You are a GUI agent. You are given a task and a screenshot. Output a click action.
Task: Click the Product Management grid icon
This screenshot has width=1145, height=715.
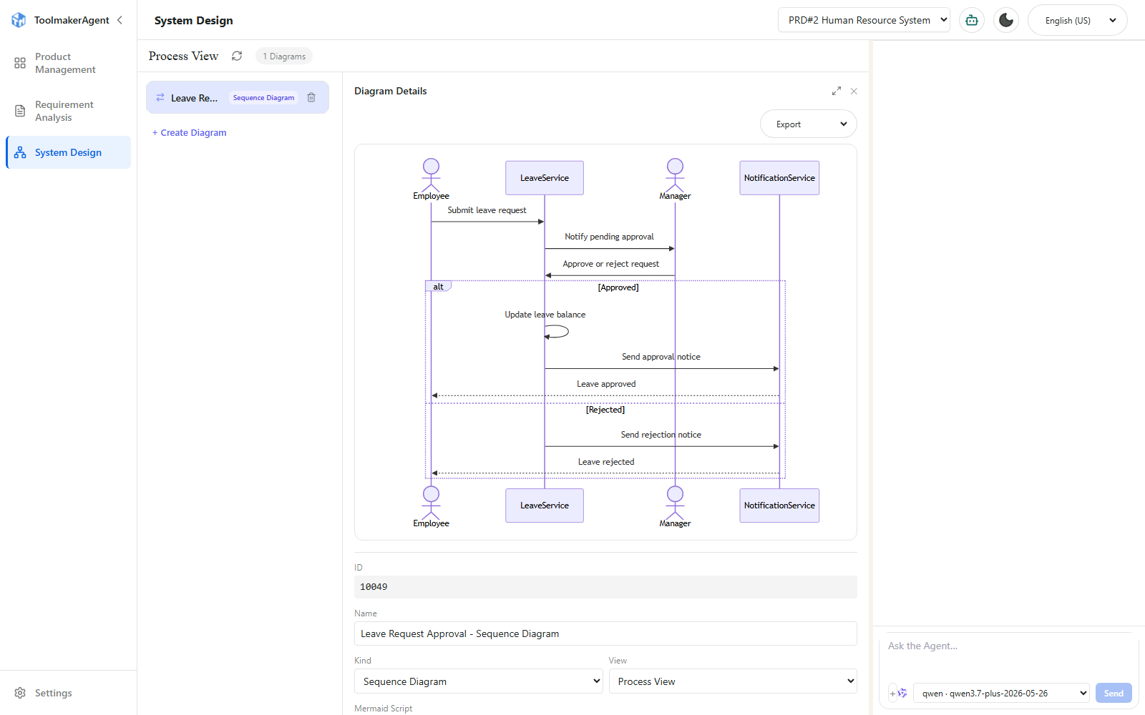click(20, 63)
